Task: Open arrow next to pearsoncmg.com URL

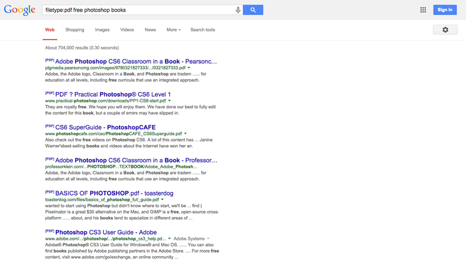Action: [189, 68]
